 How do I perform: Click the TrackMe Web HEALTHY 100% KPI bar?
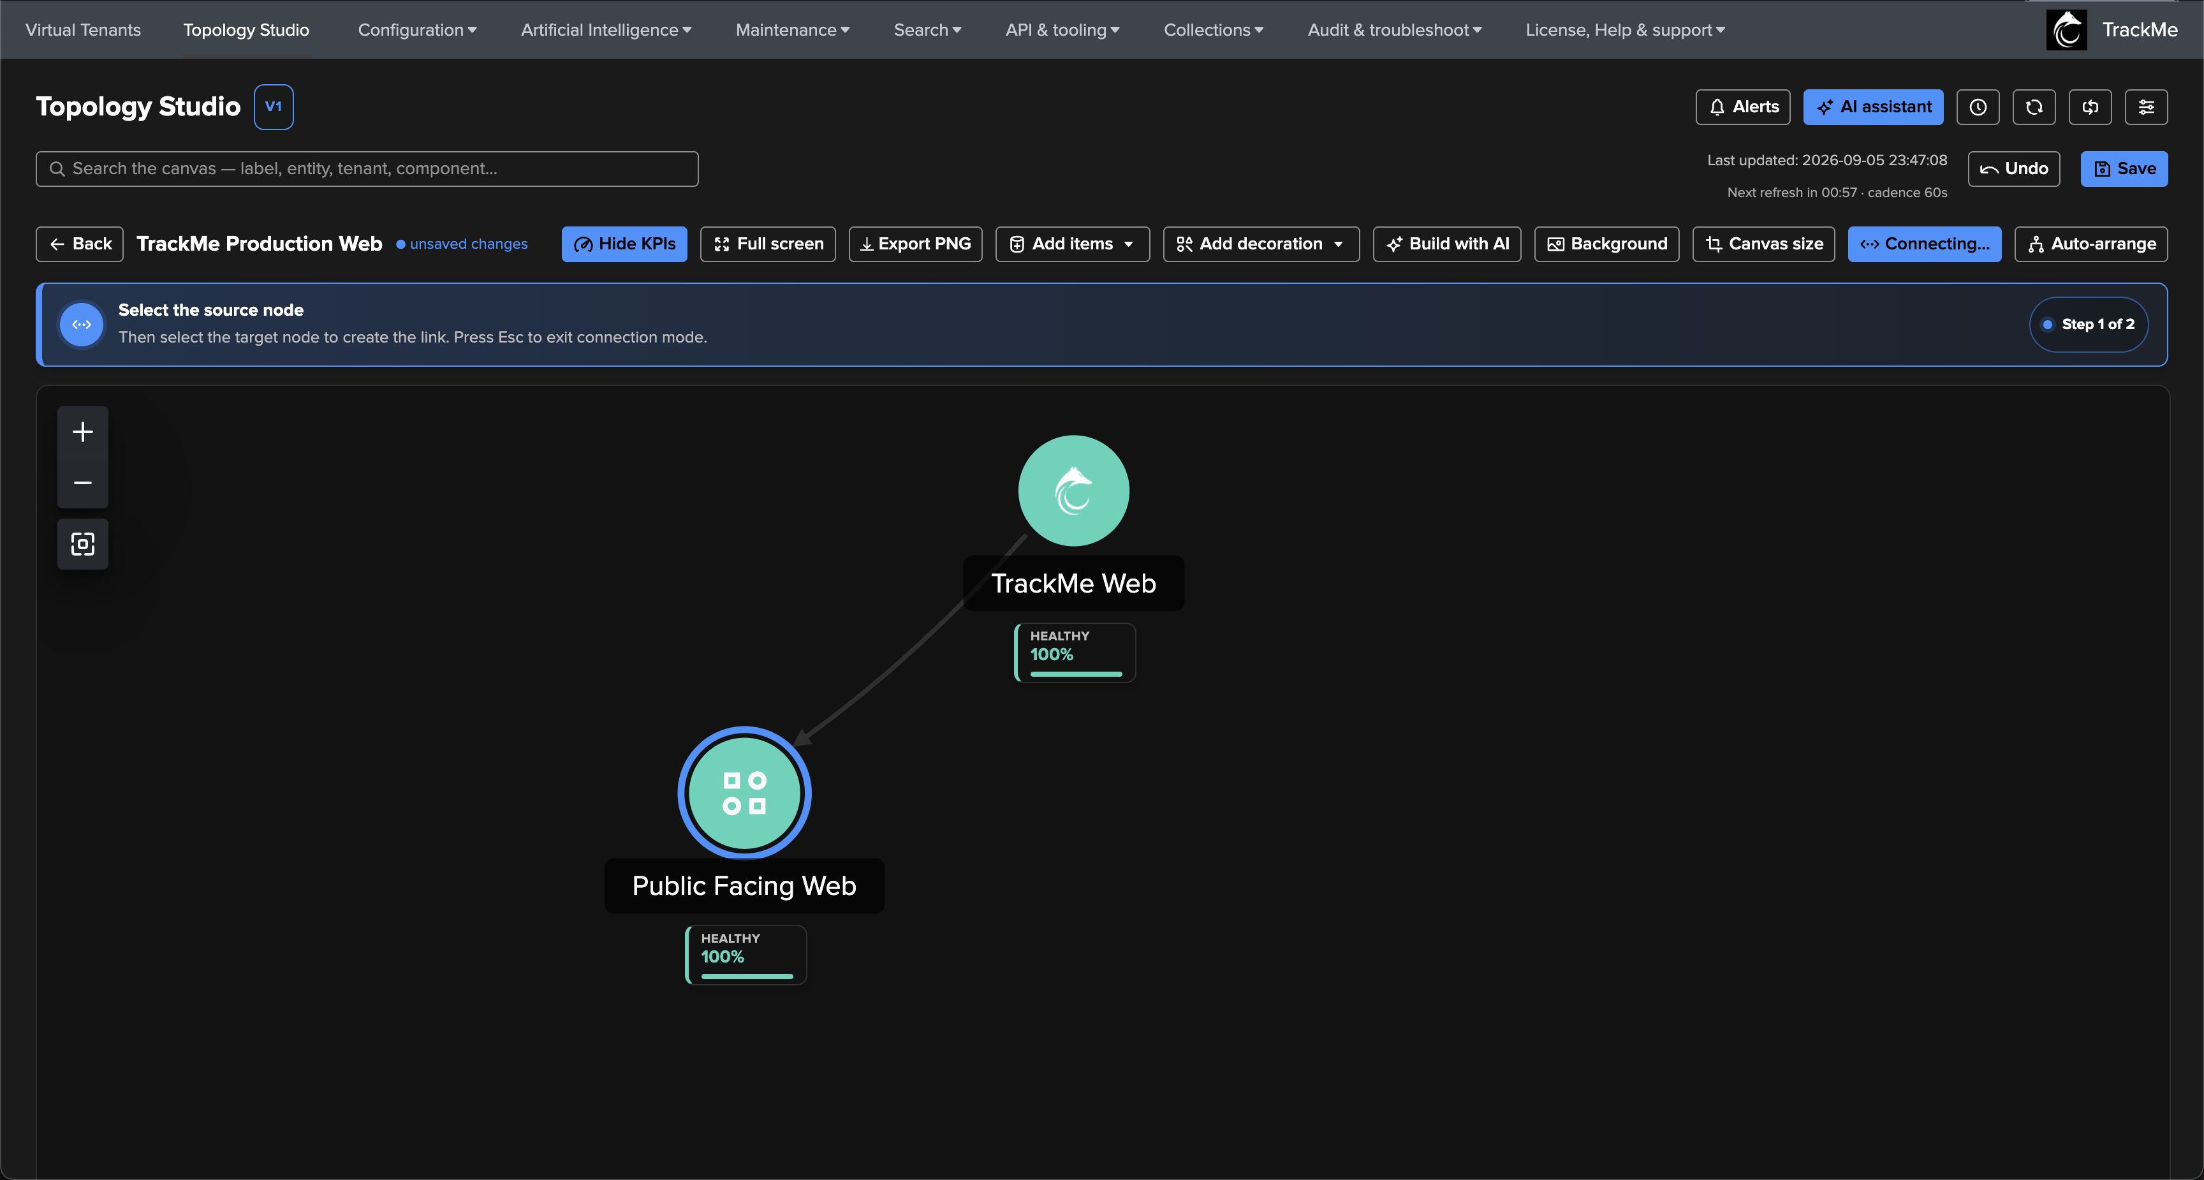(x=1075, y=653)
